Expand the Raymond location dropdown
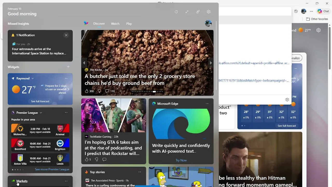Viewport: 332px width, 187px height. [33, 78]
